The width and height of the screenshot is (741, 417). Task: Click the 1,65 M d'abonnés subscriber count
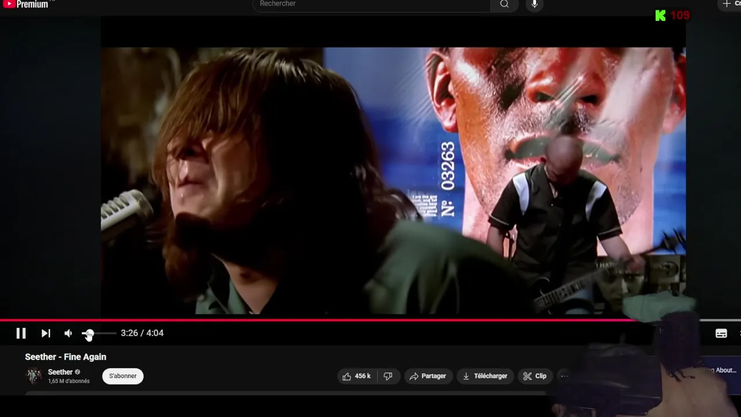point(69,381)
